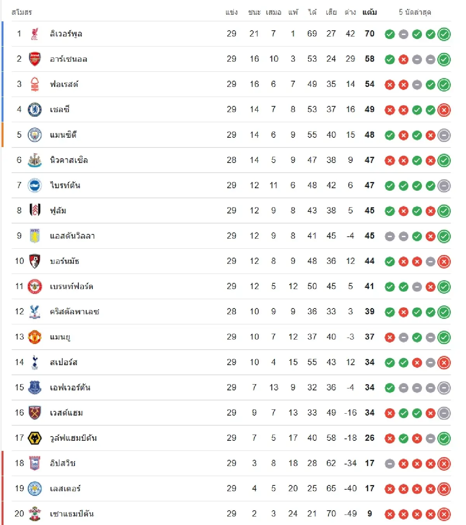
Task: Click the Leicester City fox crest
Action: point(35,489)
